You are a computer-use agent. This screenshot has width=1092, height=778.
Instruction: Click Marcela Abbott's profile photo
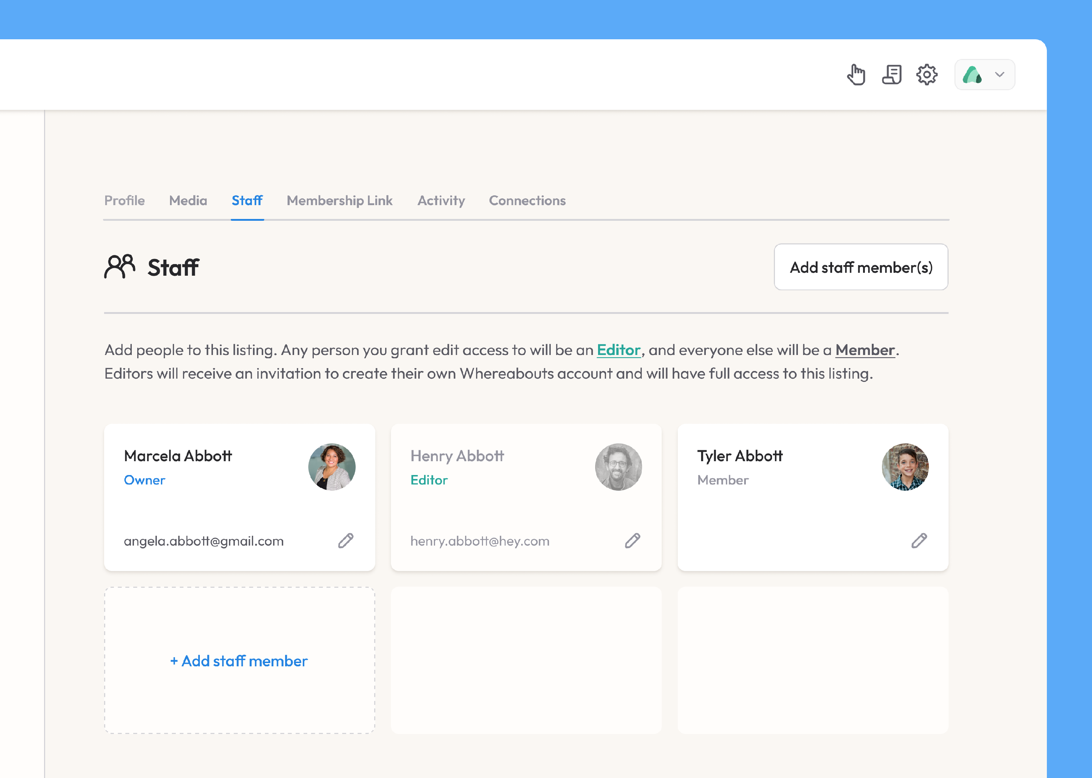pos(332,467)
